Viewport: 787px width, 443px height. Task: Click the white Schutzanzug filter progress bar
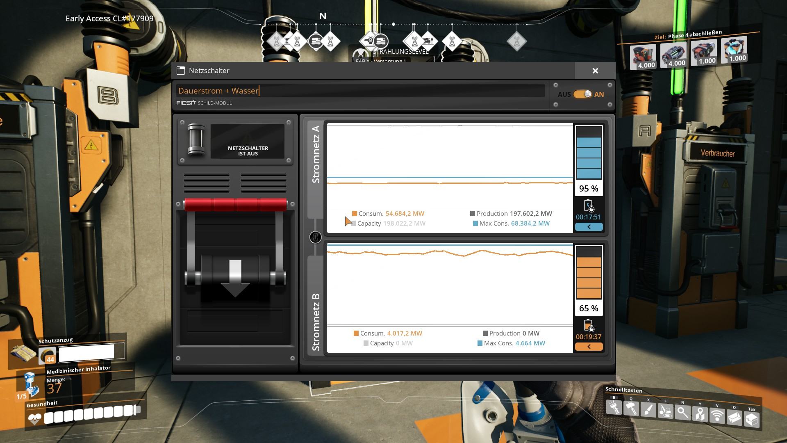pyautogui.click(x=91, y=353)
